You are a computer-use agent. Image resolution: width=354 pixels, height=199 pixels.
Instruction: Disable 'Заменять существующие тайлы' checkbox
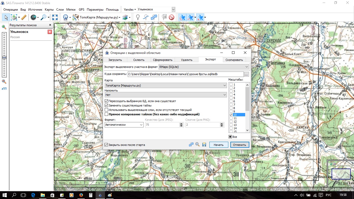(x=107, y=105)
